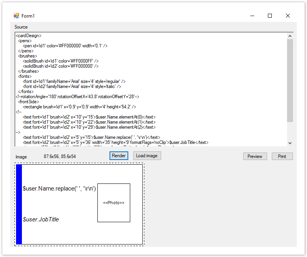Click the source editor vertical scrollbar thumb
Image resolution: width=307 pixels, height=257 pixels.
290,80
